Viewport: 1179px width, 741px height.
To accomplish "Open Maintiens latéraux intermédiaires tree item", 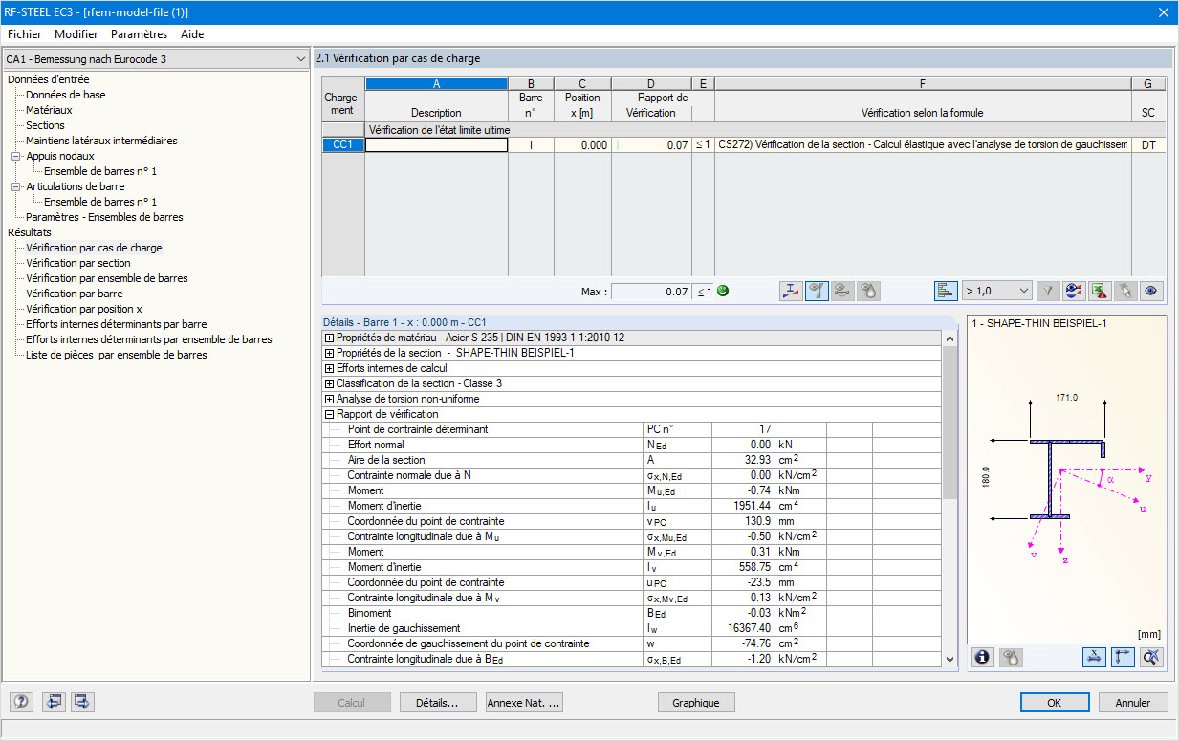I will pos(101,141).
